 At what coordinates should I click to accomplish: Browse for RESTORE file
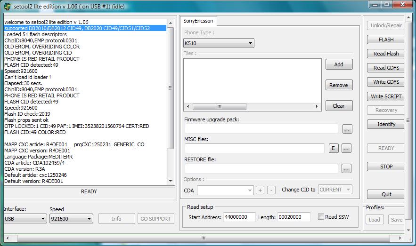click(x=346, y=168)
